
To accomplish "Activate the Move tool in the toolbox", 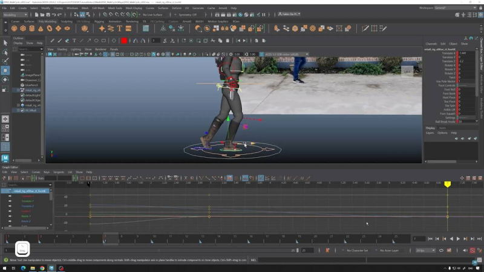I will click(5, 71).
